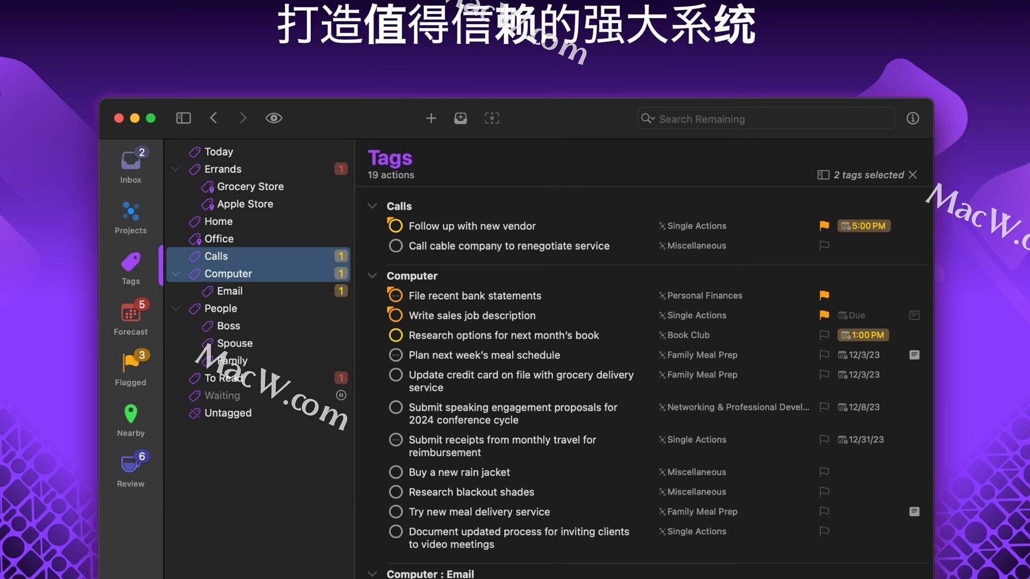1030x579 pixels.
Task: Collapse the Calls group heading
Action: click(x=372, y=206)
